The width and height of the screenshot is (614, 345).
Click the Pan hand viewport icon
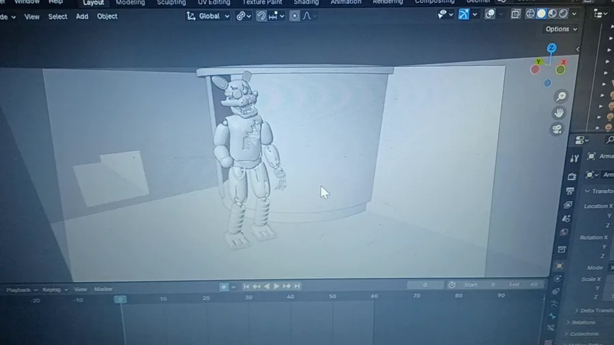tap(559, 113)
